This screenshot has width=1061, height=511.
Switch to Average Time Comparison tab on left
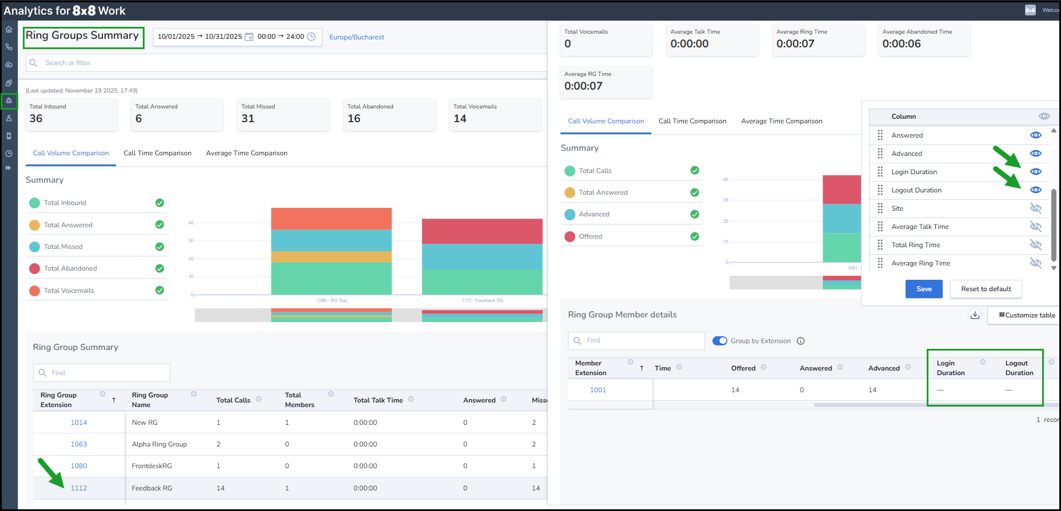[x=246, y=153]
